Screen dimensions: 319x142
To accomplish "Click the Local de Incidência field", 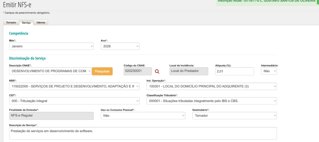I will pos(188,71).
